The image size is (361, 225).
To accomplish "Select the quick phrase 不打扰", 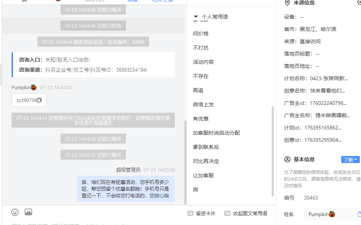I will 201,48.
